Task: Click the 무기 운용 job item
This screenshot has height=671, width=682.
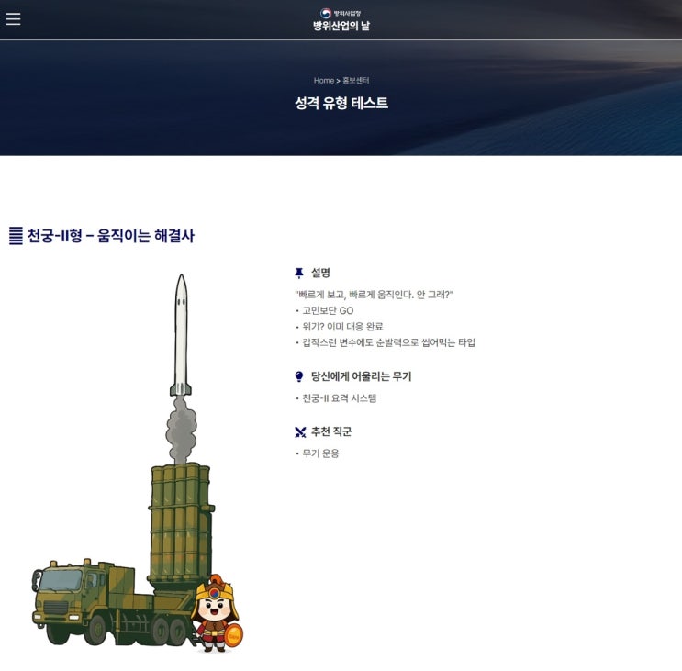Action: point(320,453)
